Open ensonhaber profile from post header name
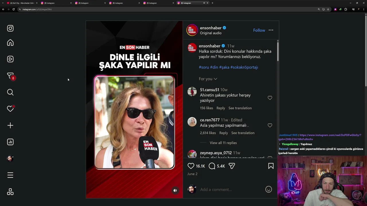The image size is (367, 206). coord(211,28)
